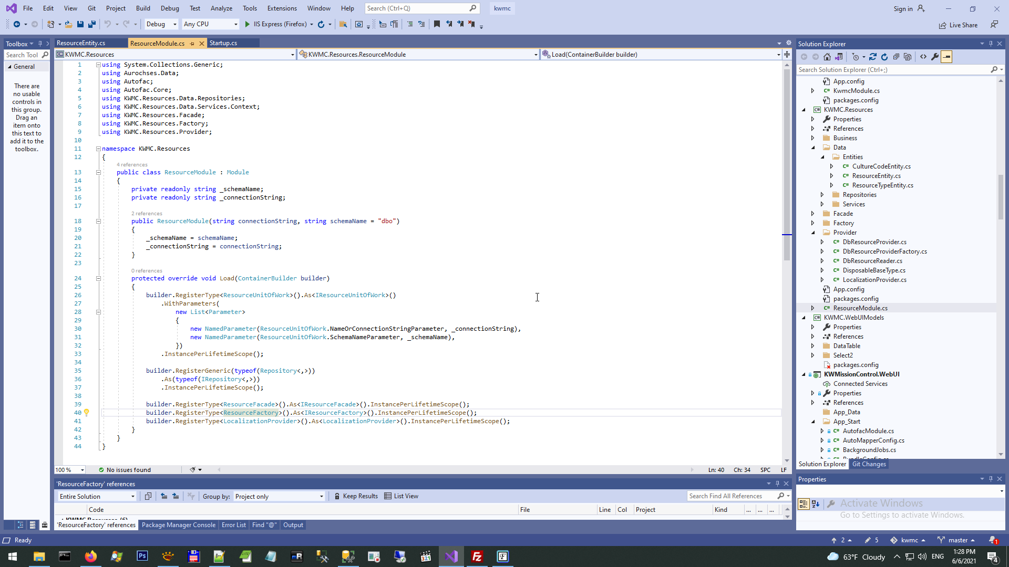Open the Build menu
The image size is (1009, 567).
(x=143, y=8)
